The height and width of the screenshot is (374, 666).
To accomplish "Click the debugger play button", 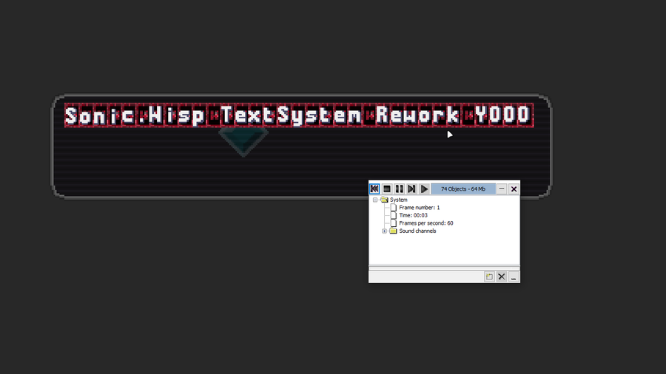I will coord(424,188).
